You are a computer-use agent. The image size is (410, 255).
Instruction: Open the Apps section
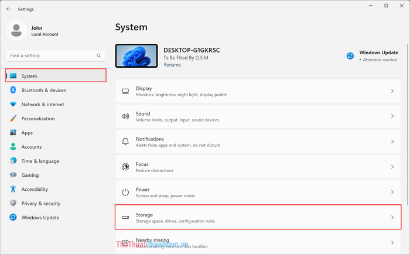tap(56, 132)
